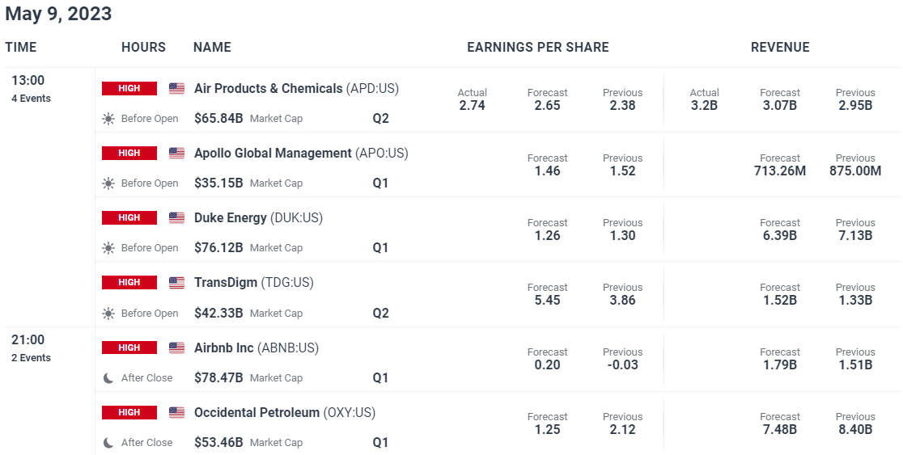Click the REVENUE column header
This screenshot has height=455, width=903.
[780, 47]
